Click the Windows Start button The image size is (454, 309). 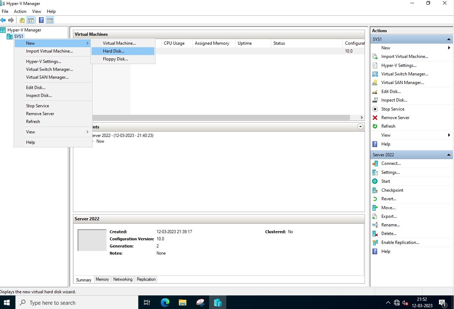coord(7,303)
